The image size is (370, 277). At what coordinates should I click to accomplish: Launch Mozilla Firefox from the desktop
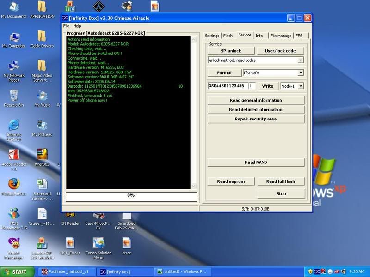pos(14,187)
